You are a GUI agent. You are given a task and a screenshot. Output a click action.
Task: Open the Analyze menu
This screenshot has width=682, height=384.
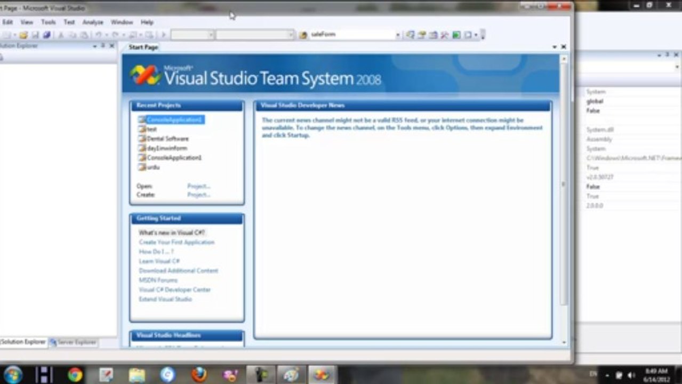(93, 22)
